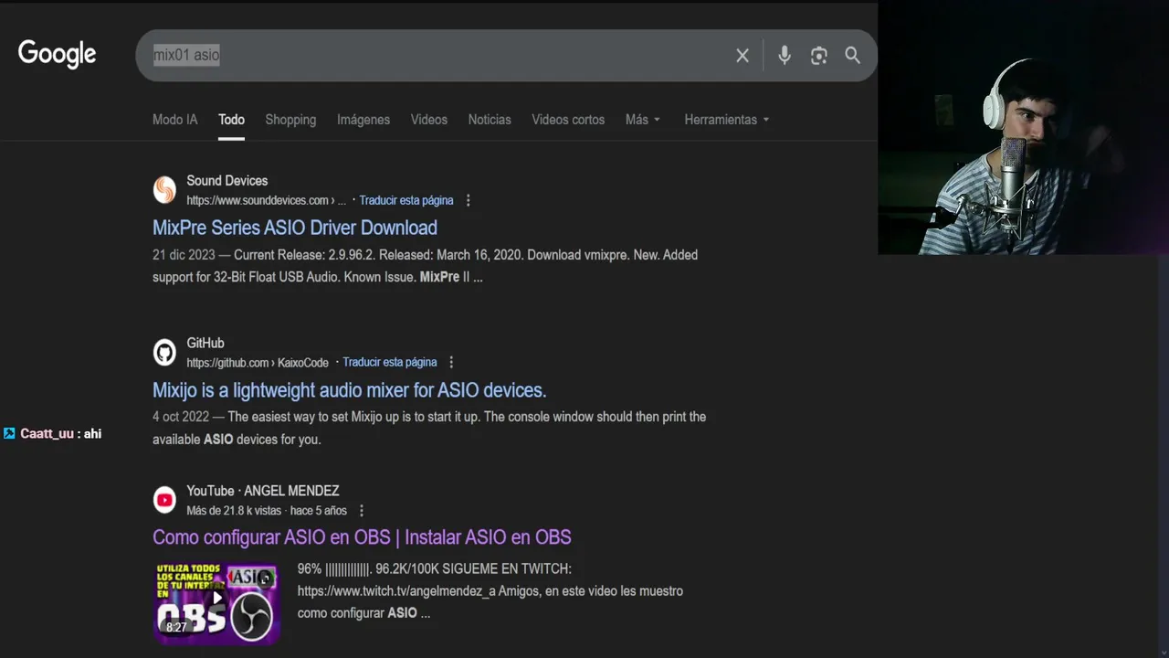This screenshot has height=658, width=1169.
Task: Click the GitHub site name text
Action: click(205, 343)
